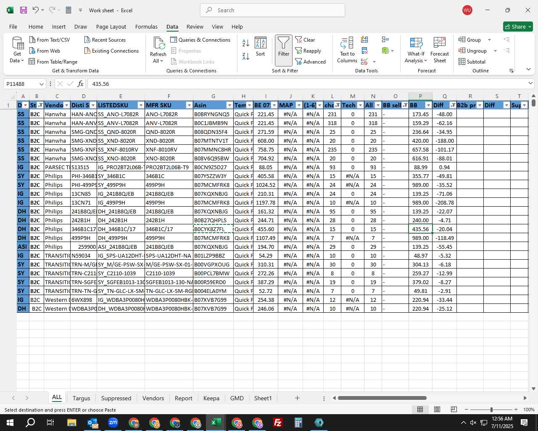The height and width of the screenshot is (431, 538).
Task: Open the Review ribbon tab
Action: click(195, 27)
